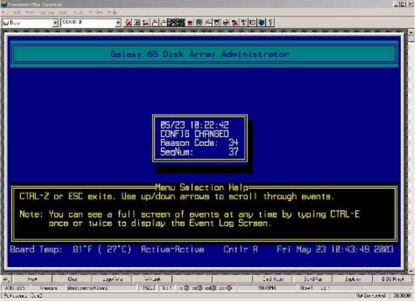Click the N-8-1 port settings field
The height and width of the screenshot is (301, 415).
pos(167,288)
